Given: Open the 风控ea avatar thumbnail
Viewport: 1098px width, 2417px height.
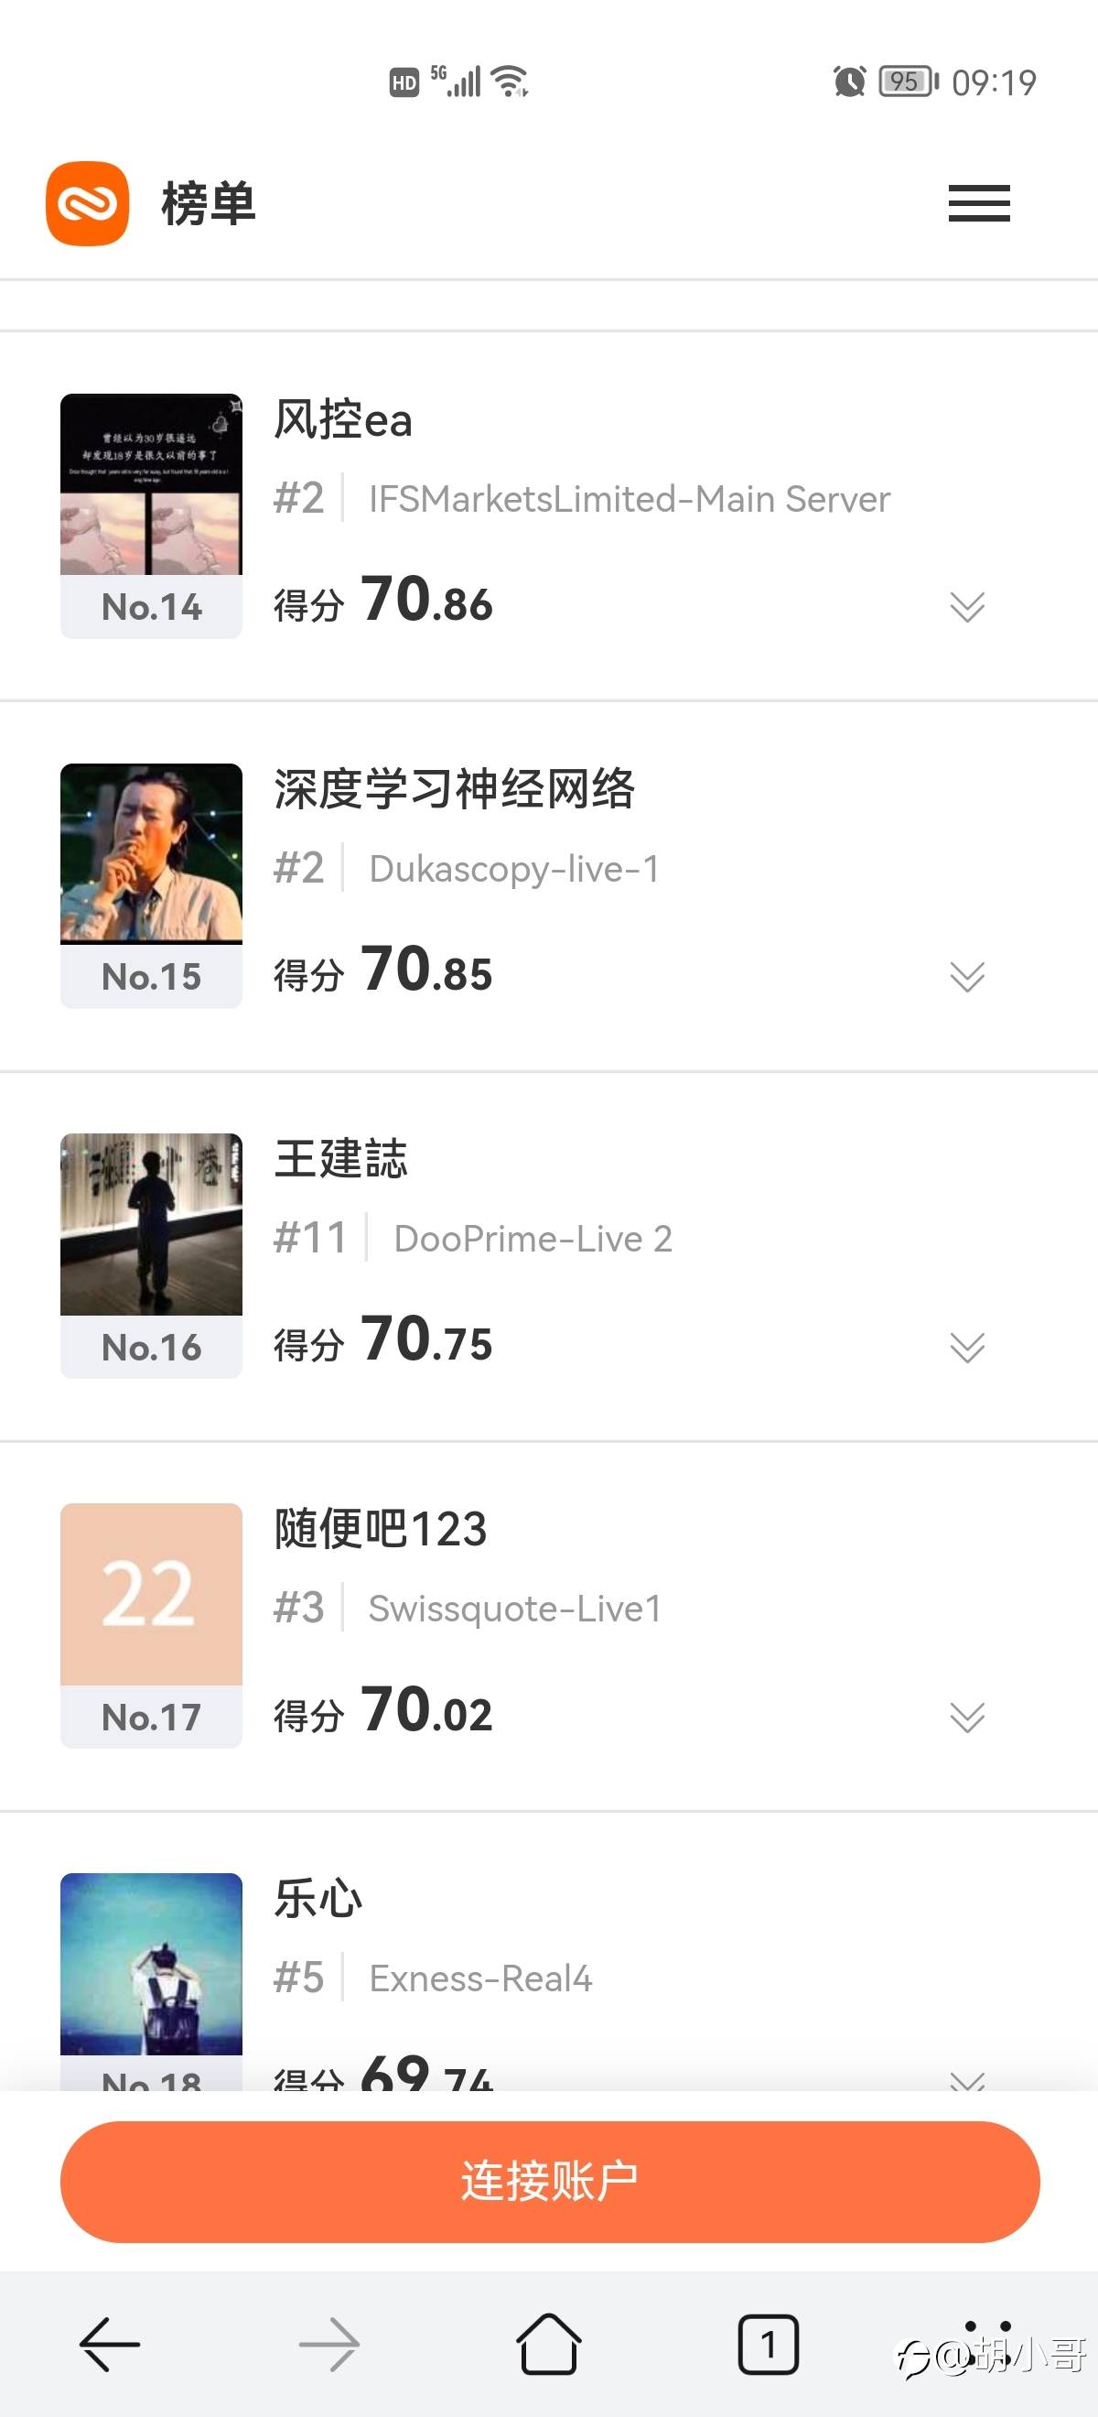Looking at the screenshot, I should tap(151, 484).
